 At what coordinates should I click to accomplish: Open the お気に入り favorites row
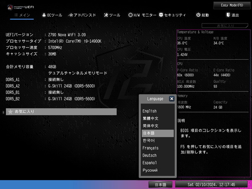(x=61, y=112)
